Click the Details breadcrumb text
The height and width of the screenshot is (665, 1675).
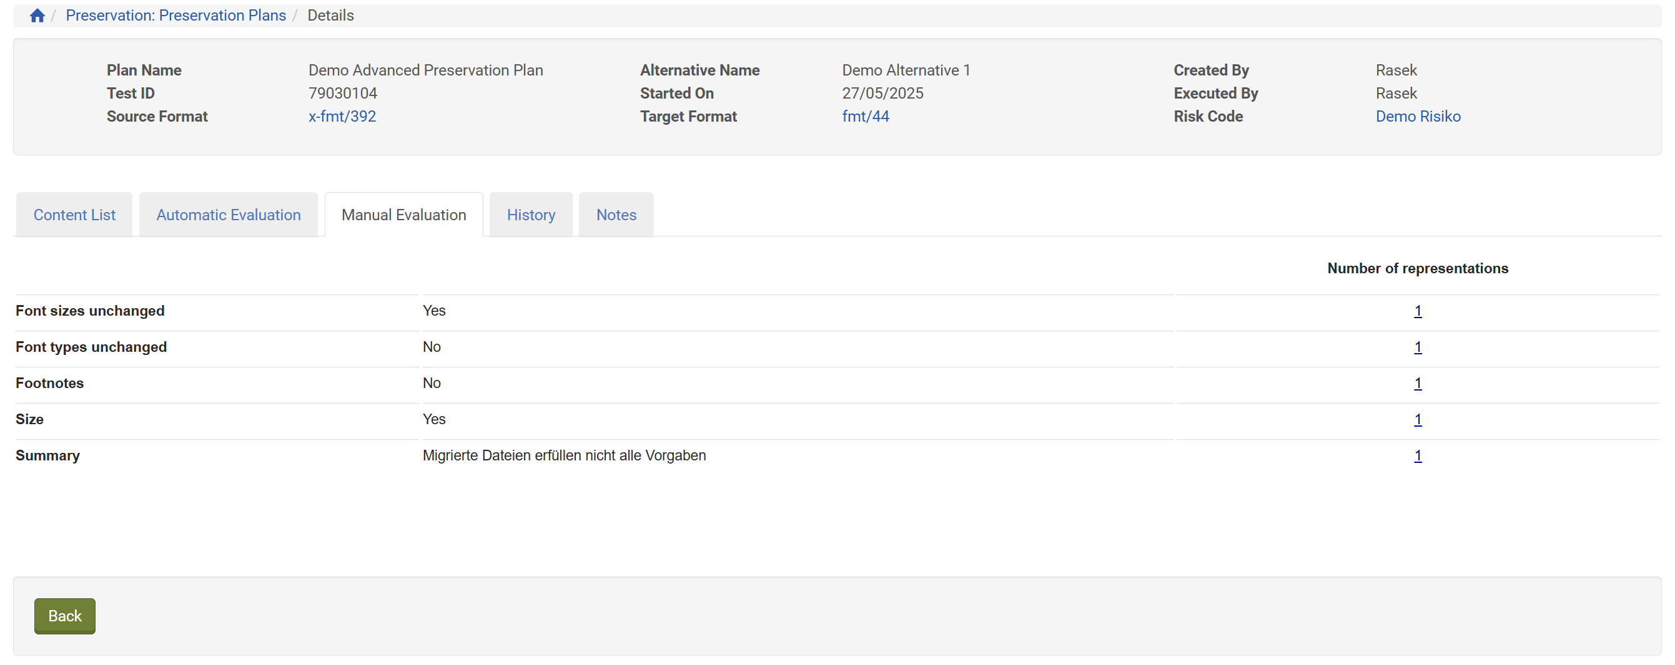(330, 16)
